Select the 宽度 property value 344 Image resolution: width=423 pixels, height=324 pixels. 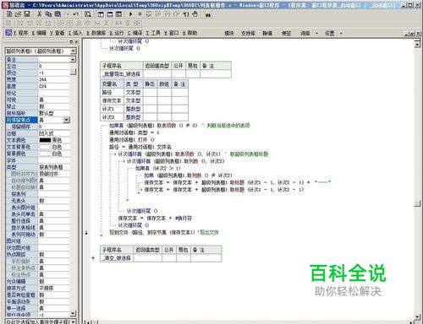pos(54,79)
